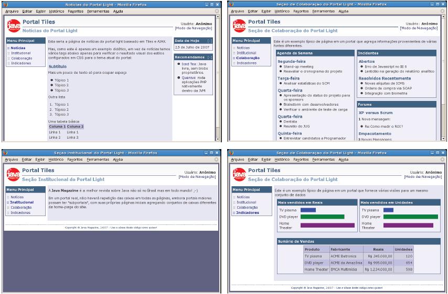The image size is (448, 294).
Task: Open the Quercus link under Recomendamos
Action: click(186, 77)
